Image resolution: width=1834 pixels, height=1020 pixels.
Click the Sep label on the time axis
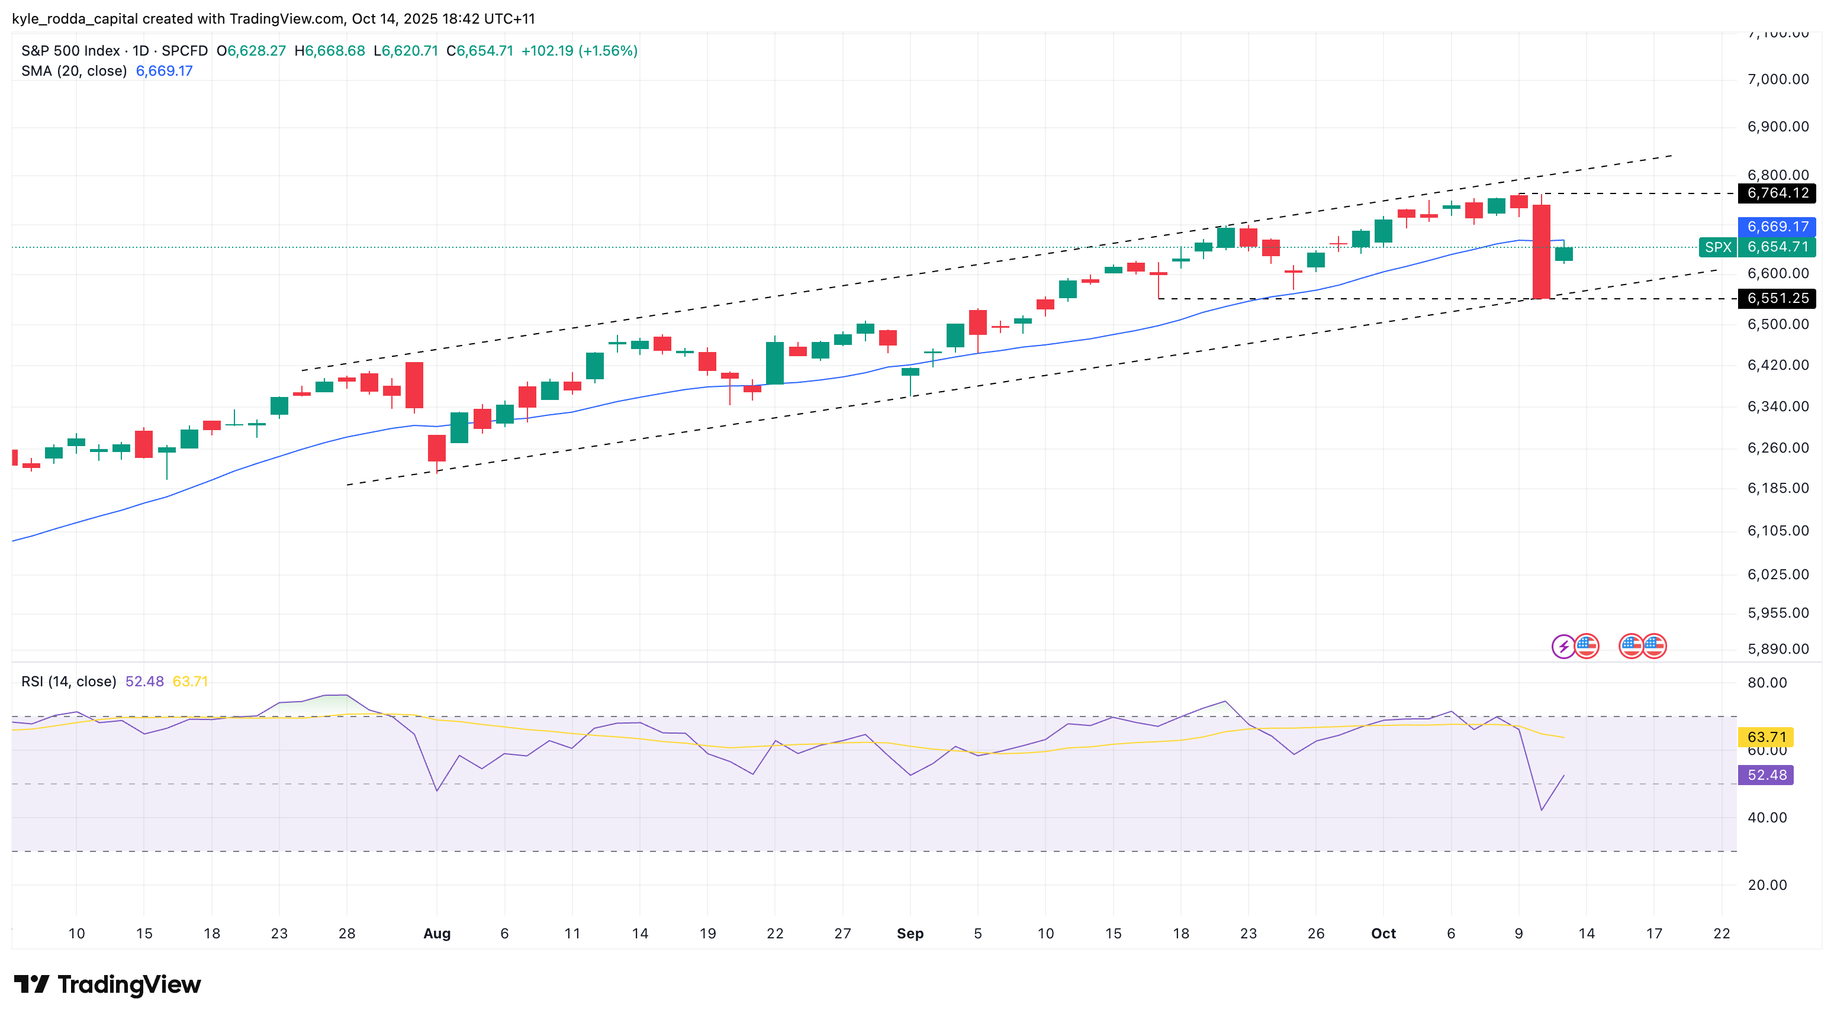[x=910, y=933]
